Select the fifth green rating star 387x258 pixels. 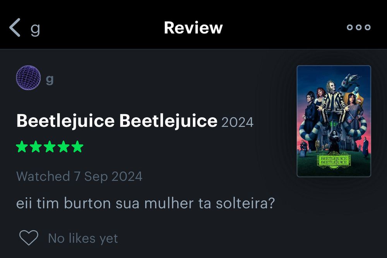click(x=77, y=146)
